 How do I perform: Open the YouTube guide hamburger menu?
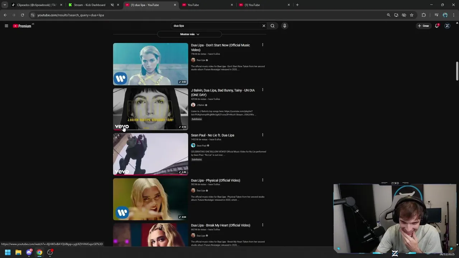(x=6, y=26)
